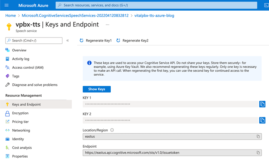Copy the Endpoint URL
Viewport: 269px width, 162px height.
tap(258, 152)
